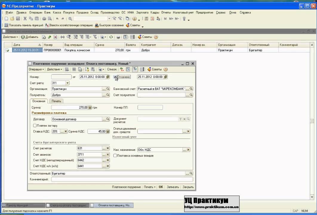Switch to the Печать tab

[56, 101]
